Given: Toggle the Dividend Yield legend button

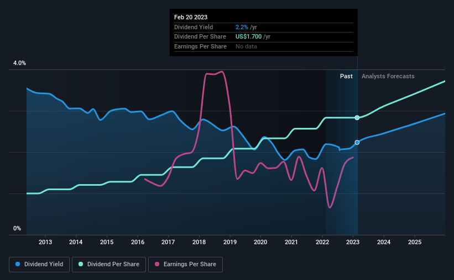Looking at the screenshot, I should pos(39,265).
